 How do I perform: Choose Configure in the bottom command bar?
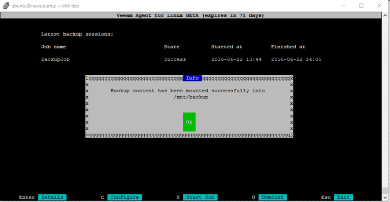[124, 197]
